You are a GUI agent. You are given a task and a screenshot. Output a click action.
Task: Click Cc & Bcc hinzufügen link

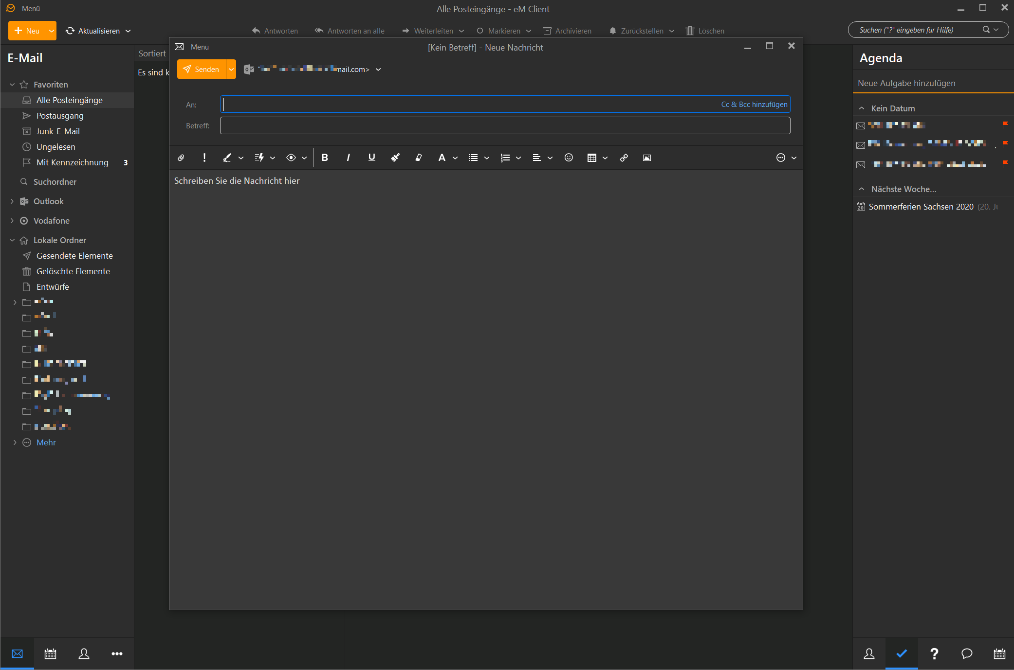coord(754,105)
